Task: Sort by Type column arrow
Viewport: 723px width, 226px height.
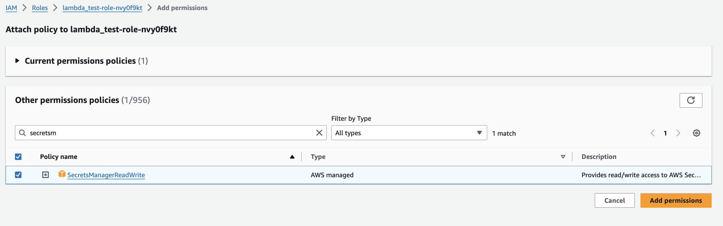Action: click(x=563, y=157)
